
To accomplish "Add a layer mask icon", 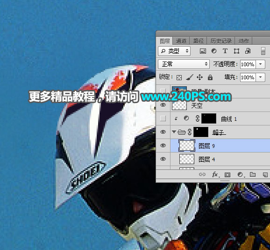I will tap(227, 175).
